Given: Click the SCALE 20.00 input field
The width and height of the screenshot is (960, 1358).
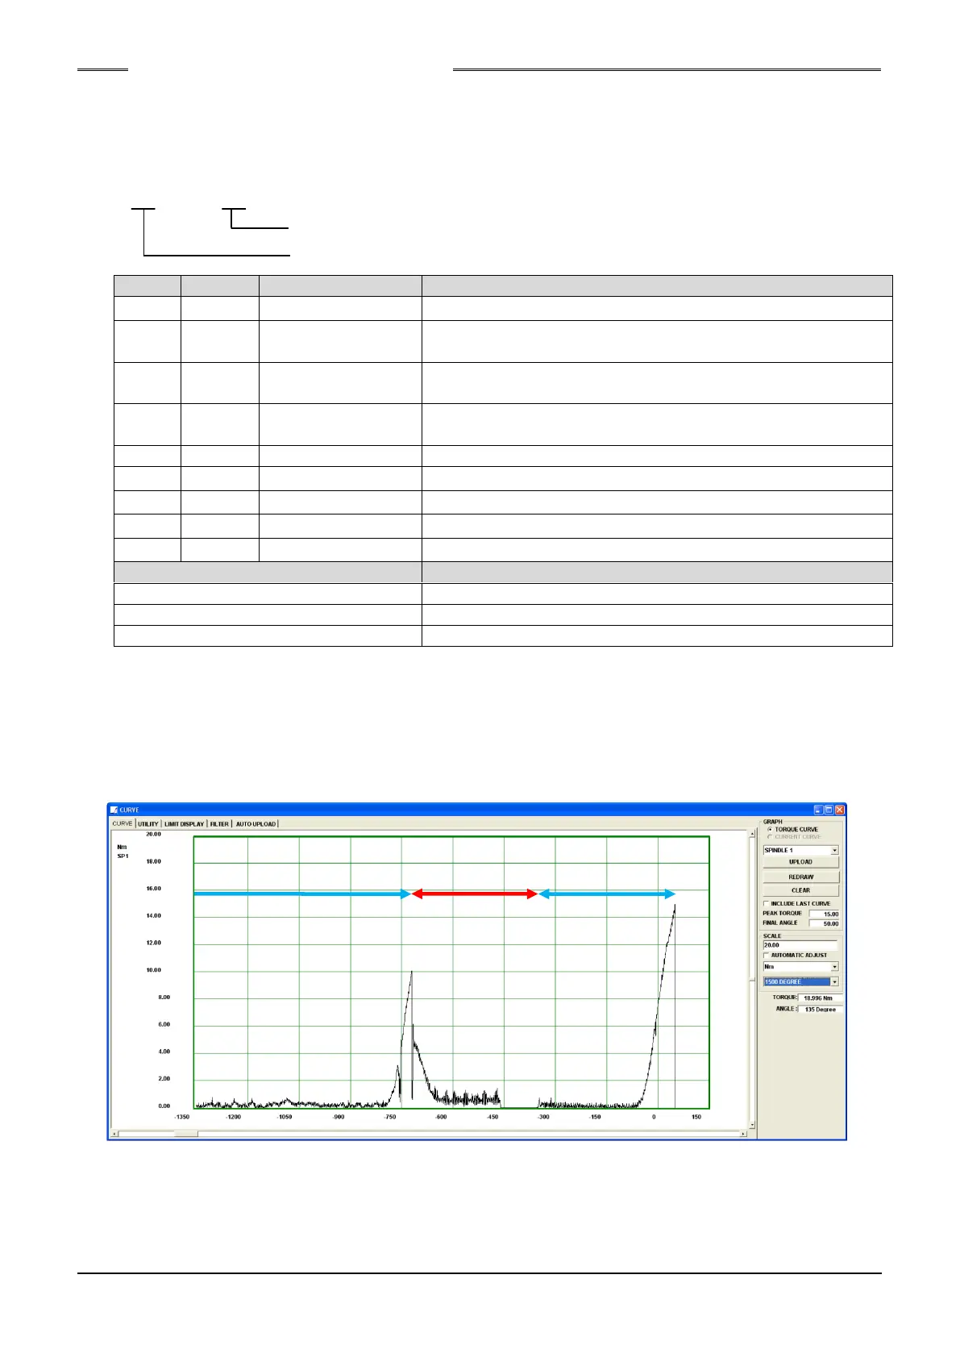Looking at the screenshot, I should coord(800,945).
